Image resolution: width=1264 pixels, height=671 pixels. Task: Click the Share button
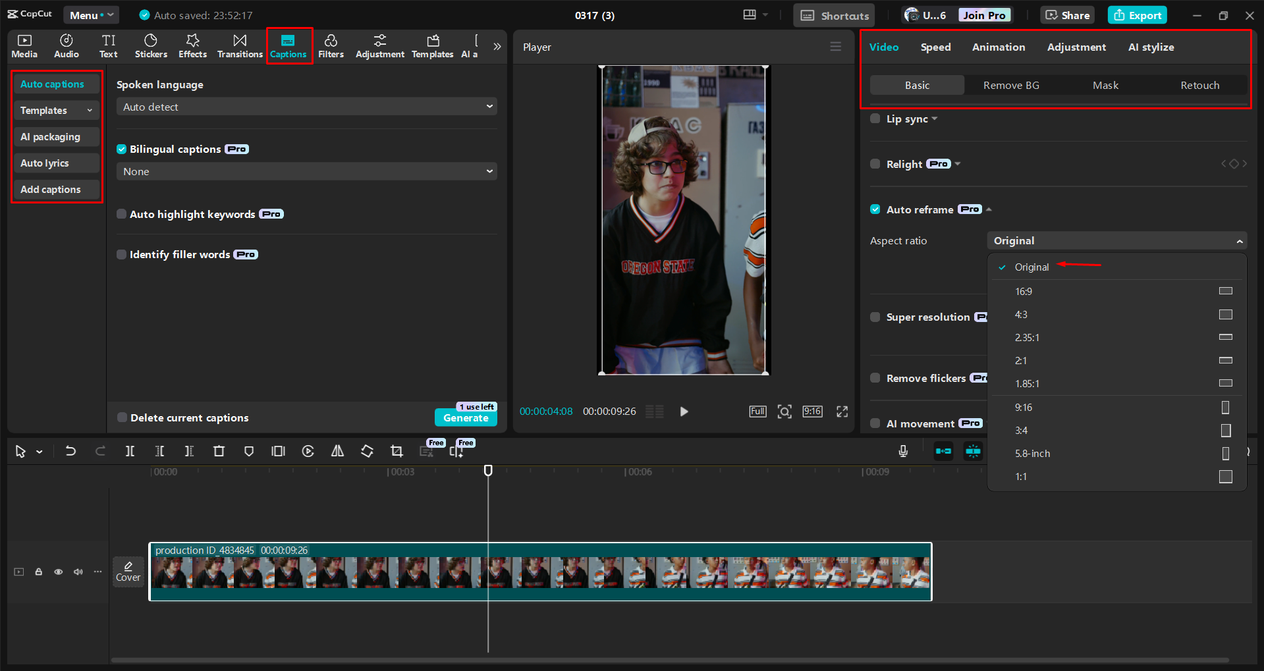pyautogui.click(x=1068, y=15)
